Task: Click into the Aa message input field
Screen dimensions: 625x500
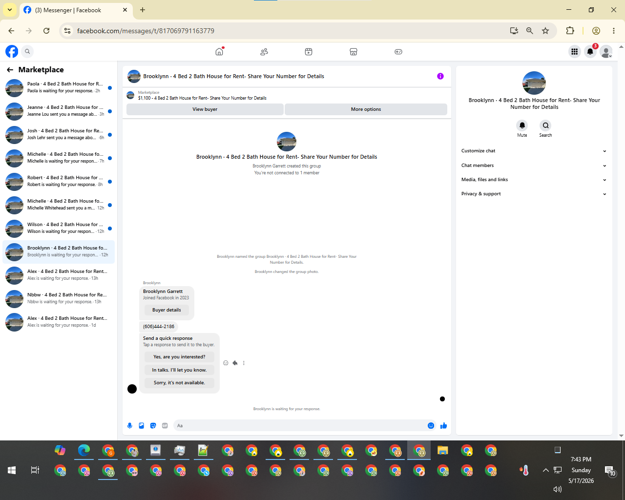Action: point(300,426)
